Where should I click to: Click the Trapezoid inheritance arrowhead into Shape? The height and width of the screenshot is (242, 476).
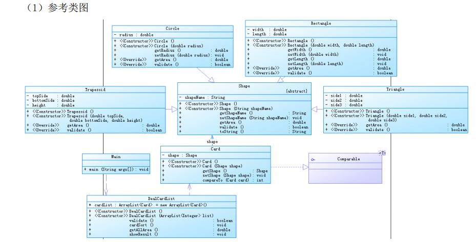pyautogui.click(x=175, y=109)
